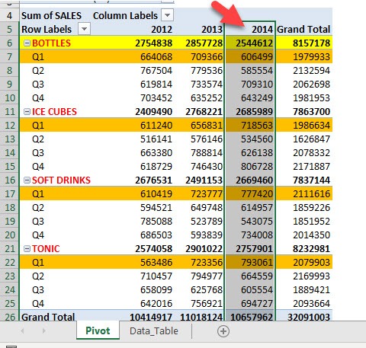Screen dimensions: 366x348
Task: Select 2013 grand total 11018124
Action: tap(201, 317)
